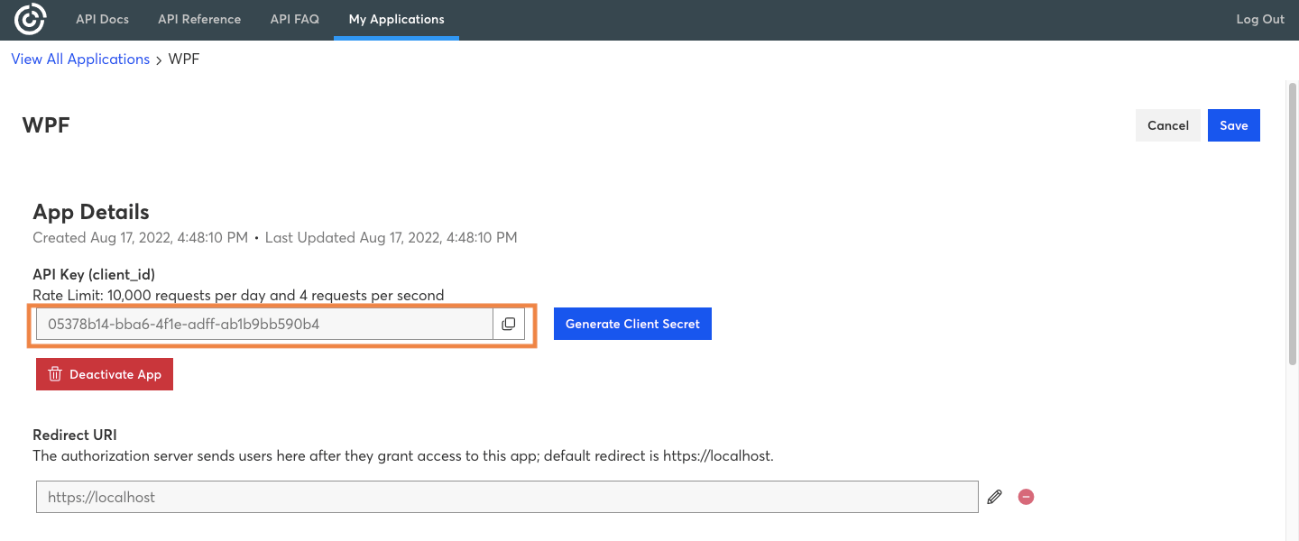1299x541 pixels.
Task: Remove the https://localhost redirect URI
Action: (1026, 497)
